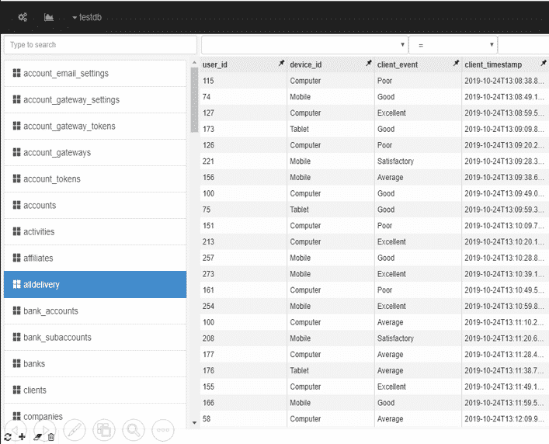This screenshot has width=549, height=444.
Task: Select the banks table
Action: point(95,364)
